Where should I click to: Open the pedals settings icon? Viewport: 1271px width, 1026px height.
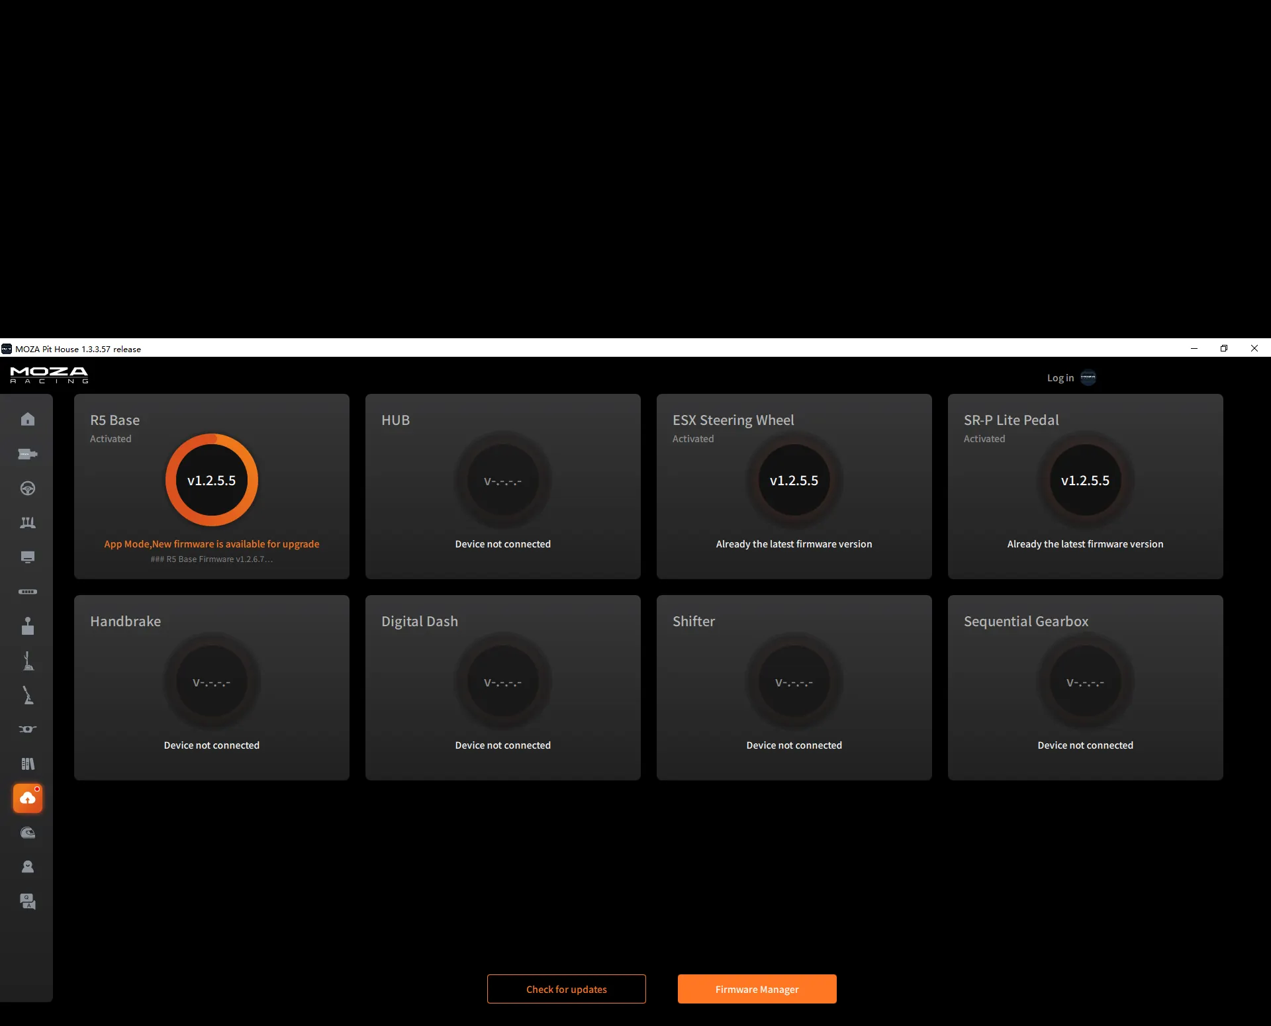28,523
